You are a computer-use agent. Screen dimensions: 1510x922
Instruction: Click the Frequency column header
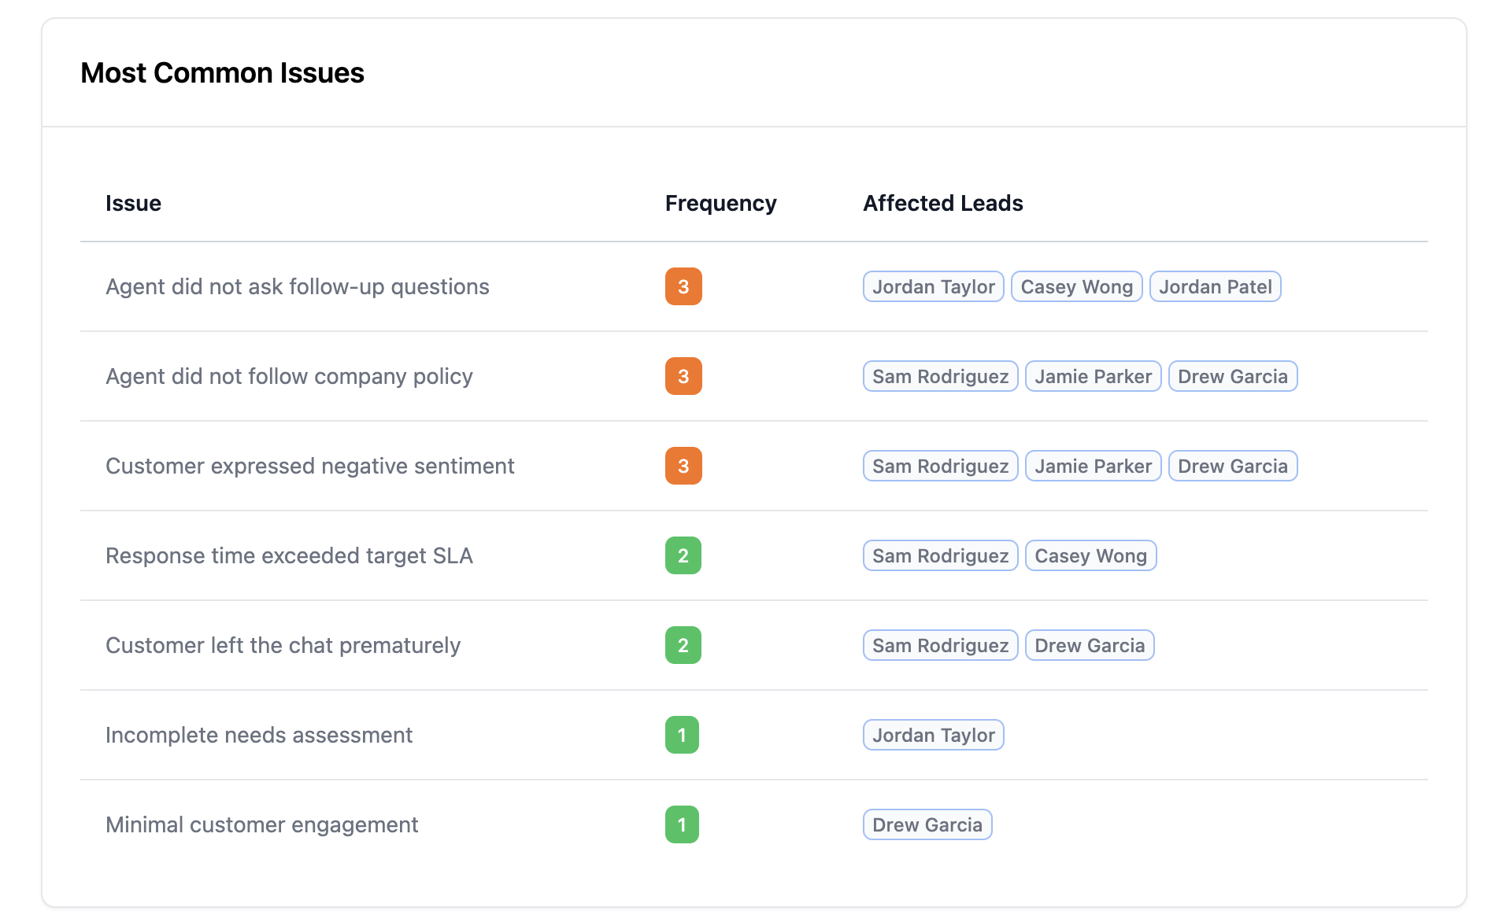[x=720, y=203]
